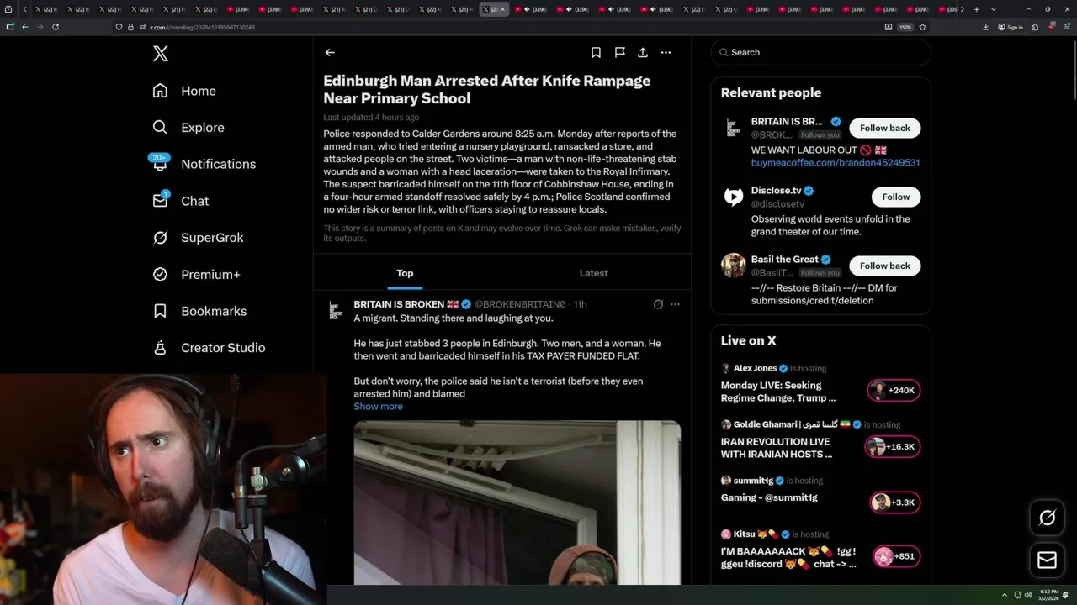Image resolution: width=1077 pixels, height=605 pixels.
Task: Join summit1g live with +3.3K
Action: tap(894, 502)
